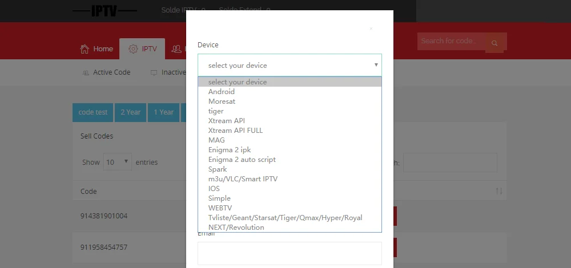Image resolution: width=571 pixels, height=268 pixels.
Task: Click the IPTV gear icon
Action: click(x=133, y=49)
